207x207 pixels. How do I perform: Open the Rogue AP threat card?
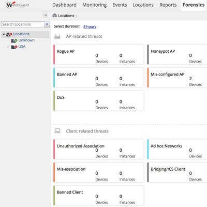(98, 54)
